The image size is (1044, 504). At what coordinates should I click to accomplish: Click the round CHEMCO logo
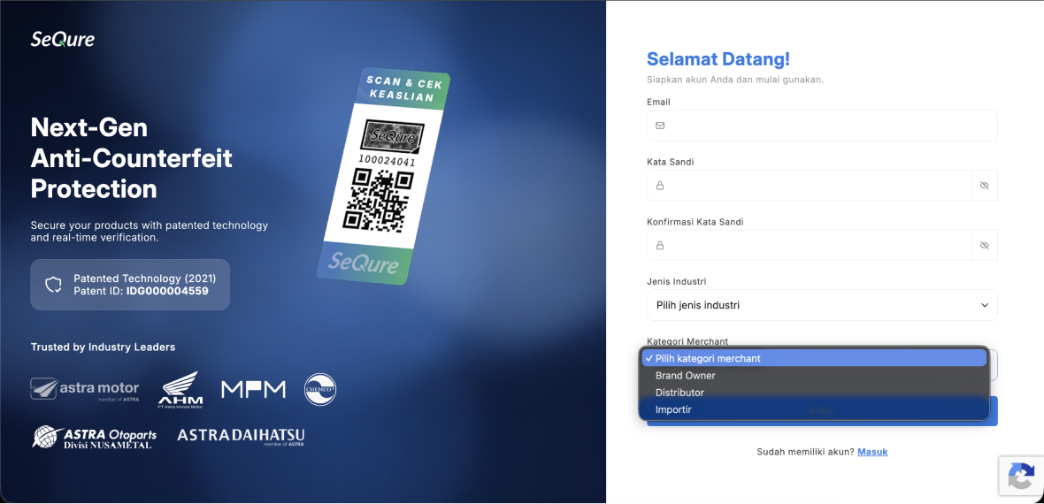tap(320, 389)
